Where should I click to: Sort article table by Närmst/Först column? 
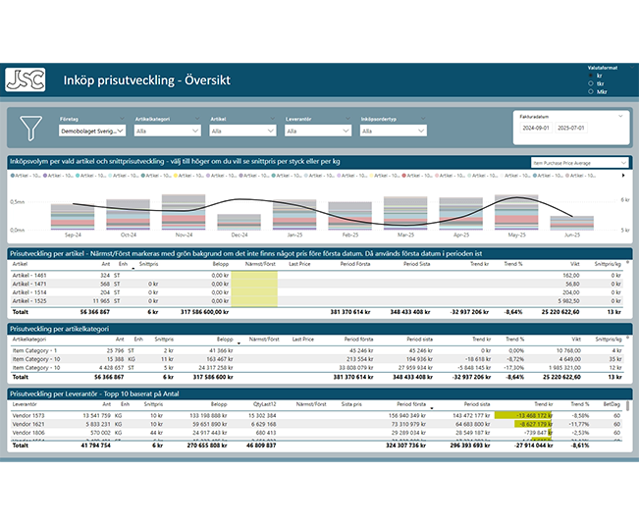(x=260, y=264)
